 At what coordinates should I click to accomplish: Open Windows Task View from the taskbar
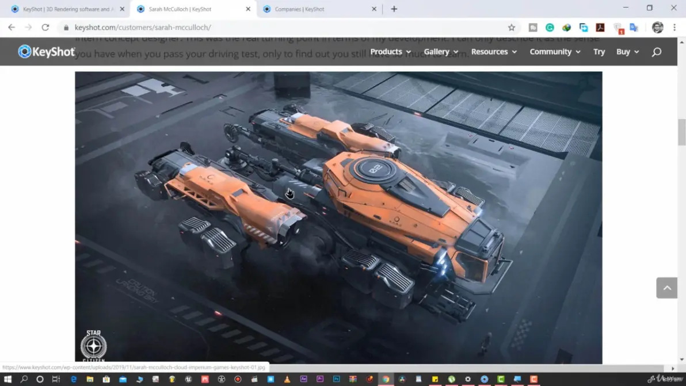56,379
